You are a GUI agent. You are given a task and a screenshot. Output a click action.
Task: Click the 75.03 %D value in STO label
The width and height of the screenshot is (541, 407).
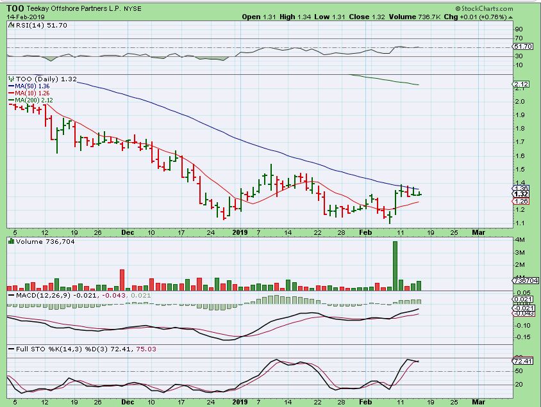[x=146, y=349]
